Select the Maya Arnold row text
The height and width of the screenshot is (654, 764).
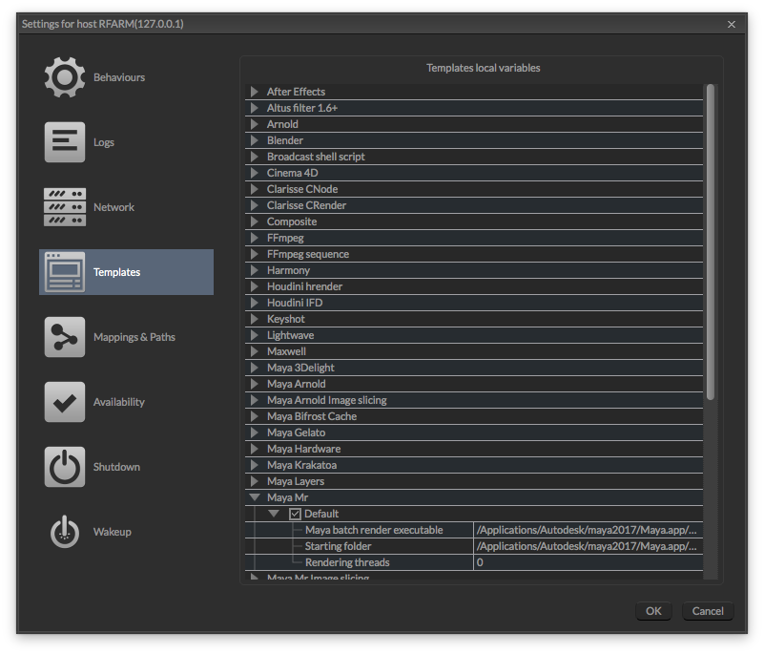pyautogui.click(x=297, y=384)
